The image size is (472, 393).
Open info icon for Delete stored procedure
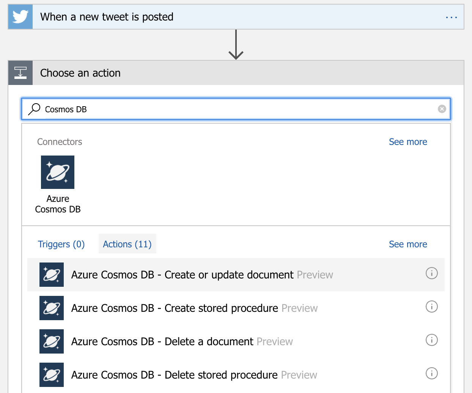click(431, 373)
